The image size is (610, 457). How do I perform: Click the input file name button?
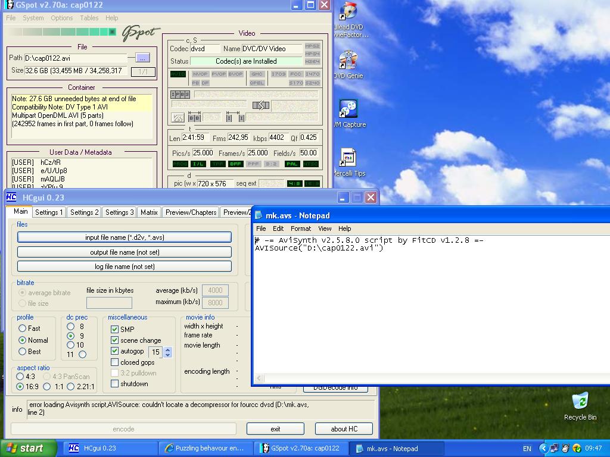click(125, 237)
